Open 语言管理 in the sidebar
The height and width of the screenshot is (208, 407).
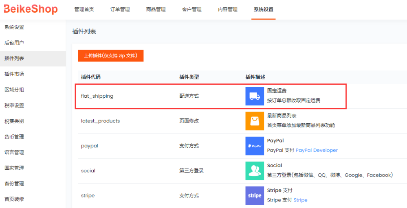click(14, 152)
